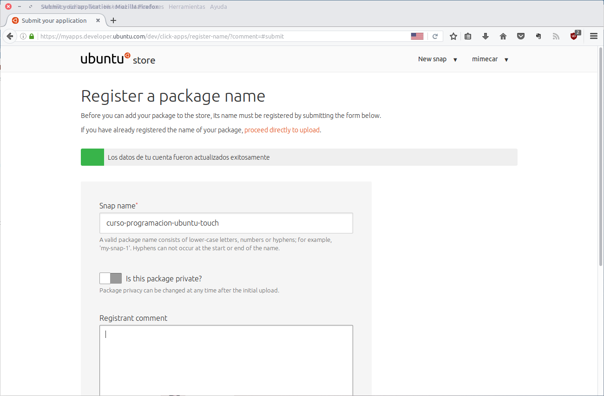Viewport: 604px width, 396px height.
Task: Open the Ayuda menu
Action: tap(218, 7)
